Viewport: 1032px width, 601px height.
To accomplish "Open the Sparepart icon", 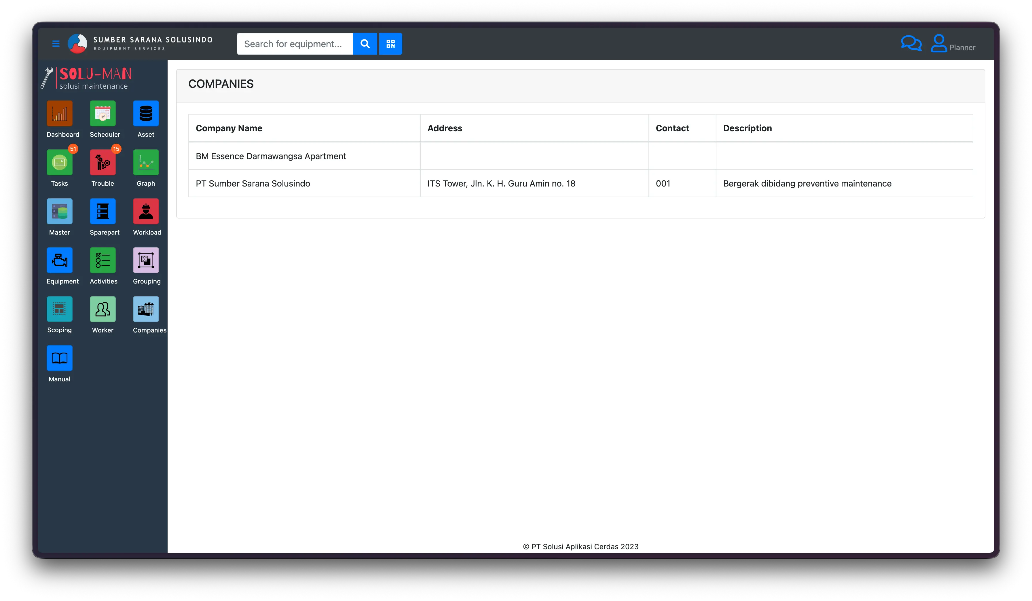I will (x=103, y=211).
